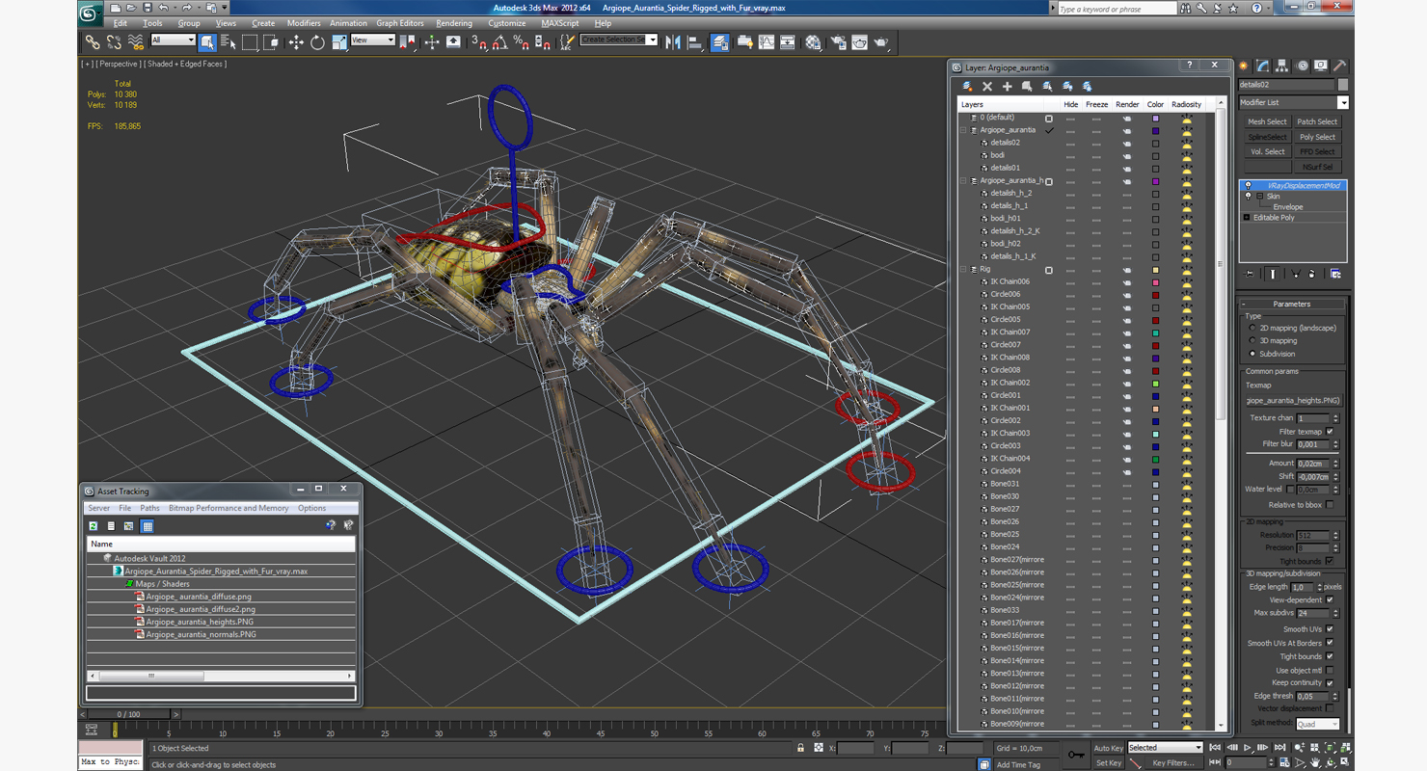Toggle the Angle Snap tool
The width and height of the screenshot is (1427, 771).
[499, 42]
